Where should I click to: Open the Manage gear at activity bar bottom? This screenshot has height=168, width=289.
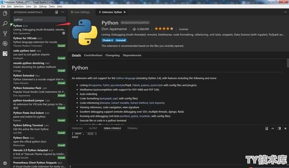click(5, 163)
